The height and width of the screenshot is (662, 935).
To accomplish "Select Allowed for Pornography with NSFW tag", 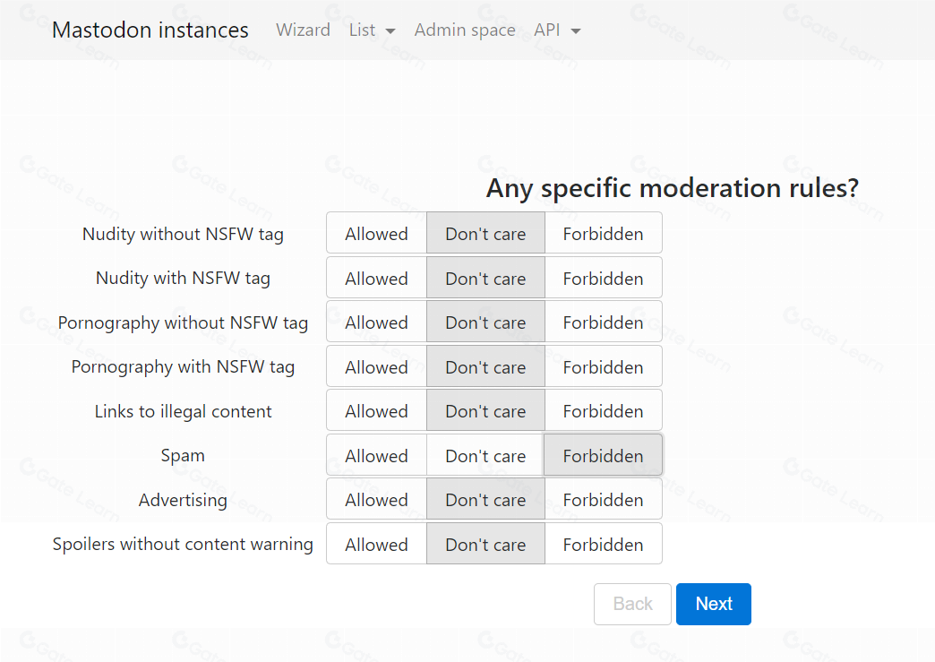I will click(x=376, y=367).
